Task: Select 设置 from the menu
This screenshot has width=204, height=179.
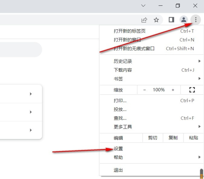Action: [118, 148]
